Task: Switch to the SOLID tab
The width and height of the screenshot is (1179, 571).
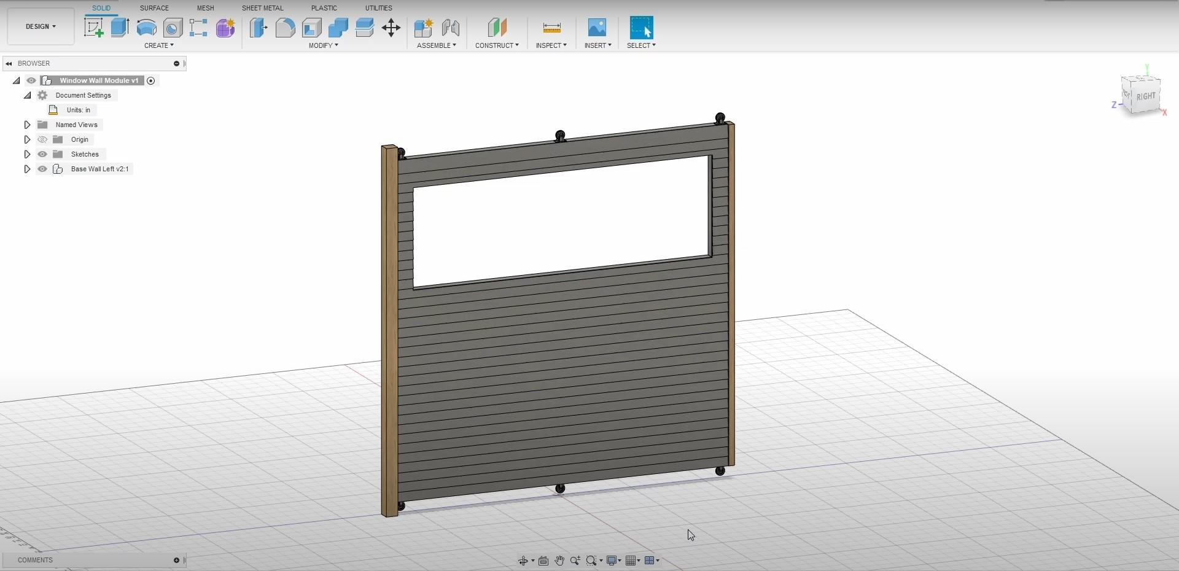Action: 101,8
